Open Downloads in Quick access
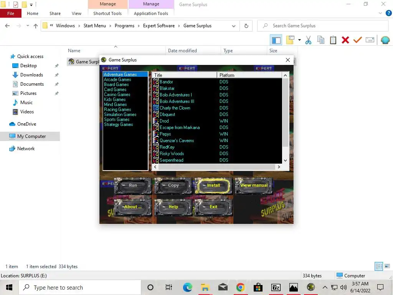 pos(31,75)
